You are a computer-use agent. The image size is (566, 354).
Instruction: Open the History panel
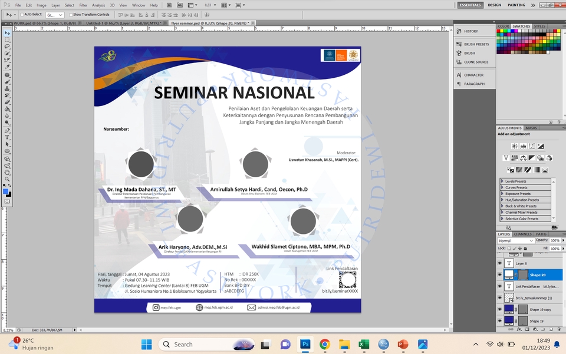point(470,31)
